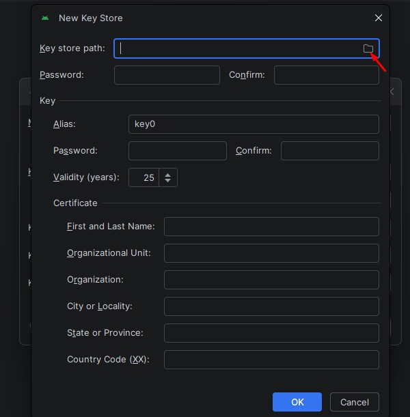Select the Organizational Unit field
Screen dimensions: 410x417
[271, 253]
